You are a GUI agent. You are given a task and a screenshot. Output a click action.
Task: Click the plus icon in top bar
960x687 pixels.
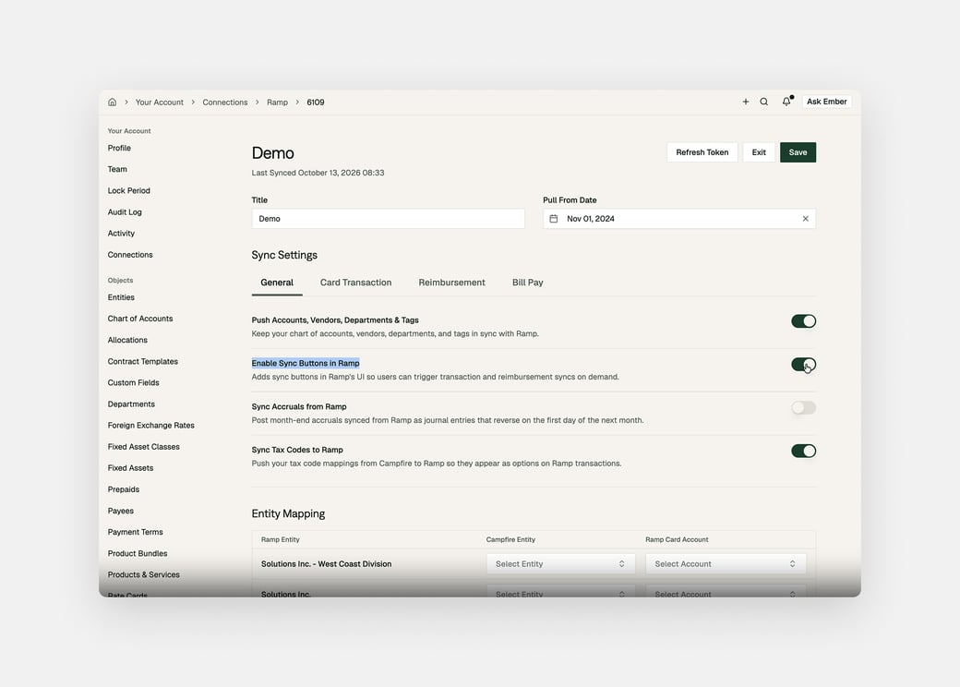(x=746, y=102)
